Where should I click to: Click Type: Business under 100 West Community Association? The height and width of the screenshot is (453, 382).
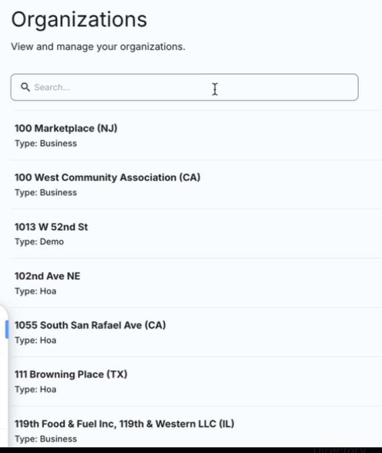(x=39, y=192)
